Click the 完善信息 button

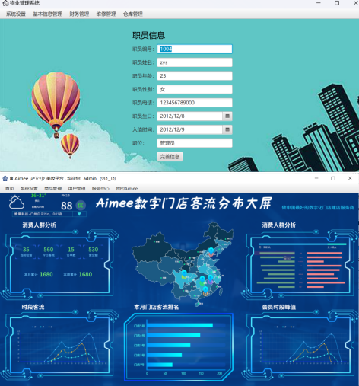(170, 157)
